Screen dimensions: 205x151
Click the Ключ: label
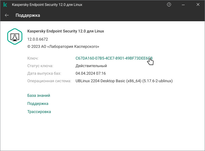(x=33, y=58)
